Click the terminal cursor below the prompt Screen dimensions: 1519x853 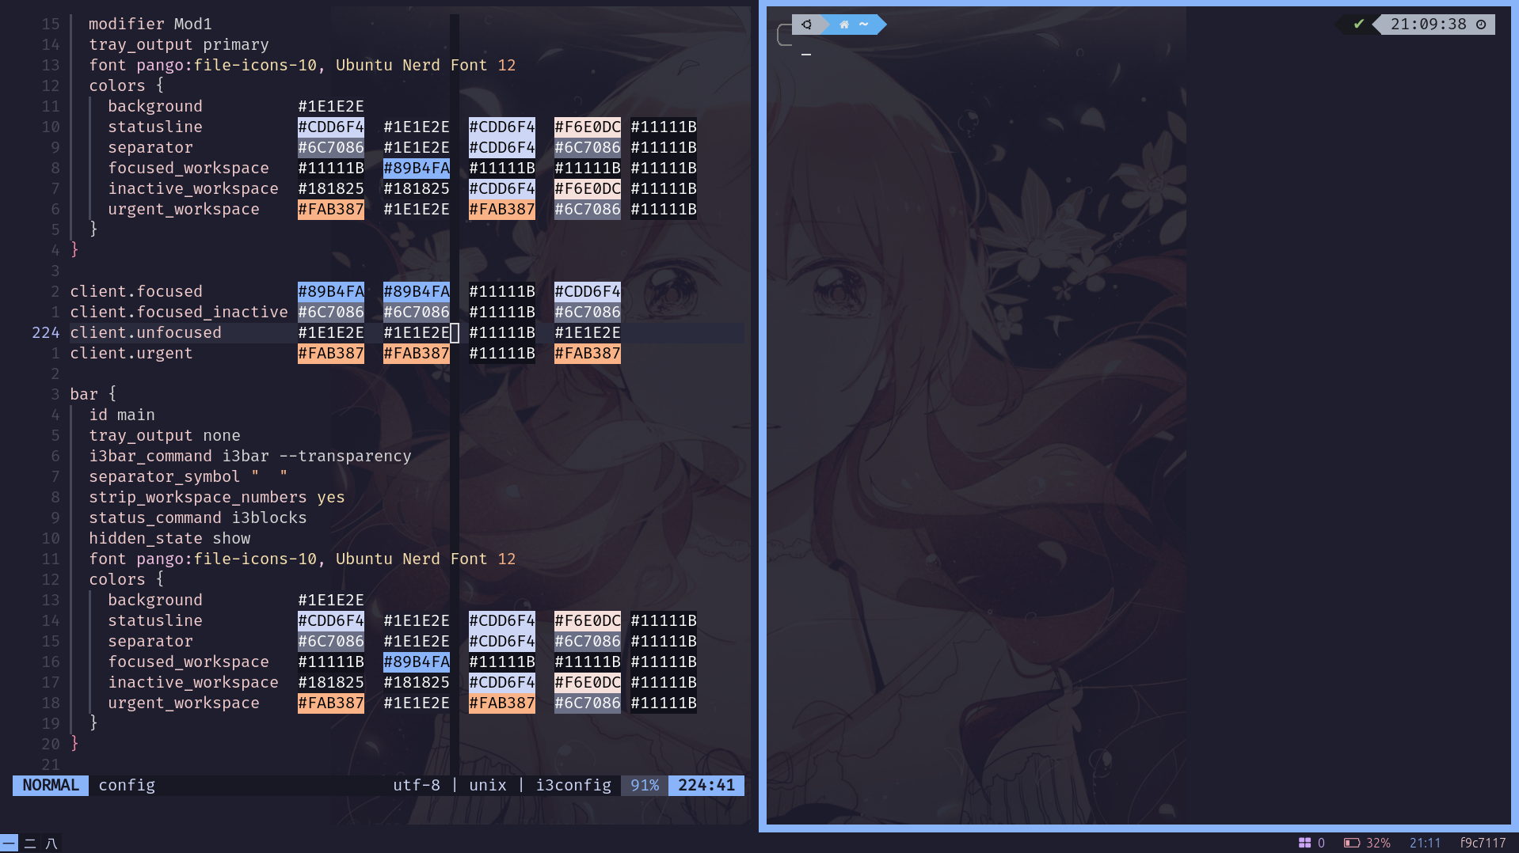[x=806, y=54]
